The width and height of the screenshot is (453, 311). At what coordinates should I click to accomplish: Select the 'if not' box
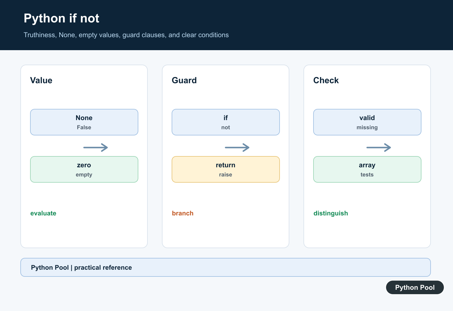point(226,122)
